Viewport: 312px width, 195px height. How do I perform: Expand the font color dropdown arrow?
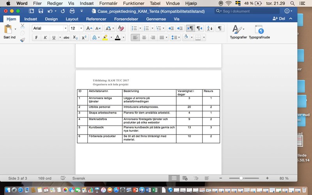(124, 38)
